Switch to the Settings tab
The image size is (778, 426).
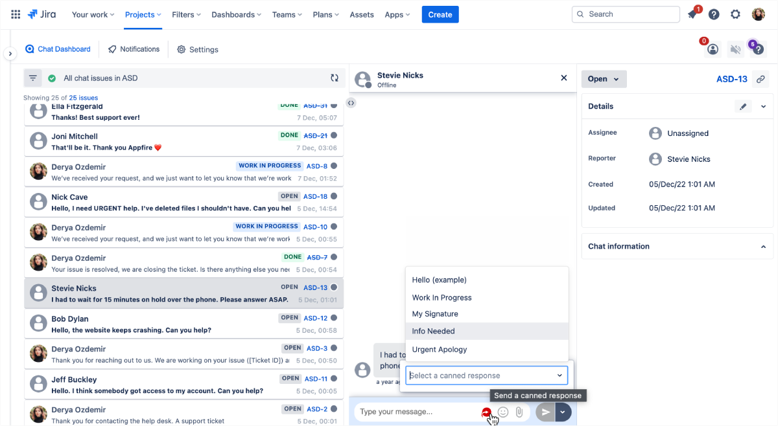198,49
